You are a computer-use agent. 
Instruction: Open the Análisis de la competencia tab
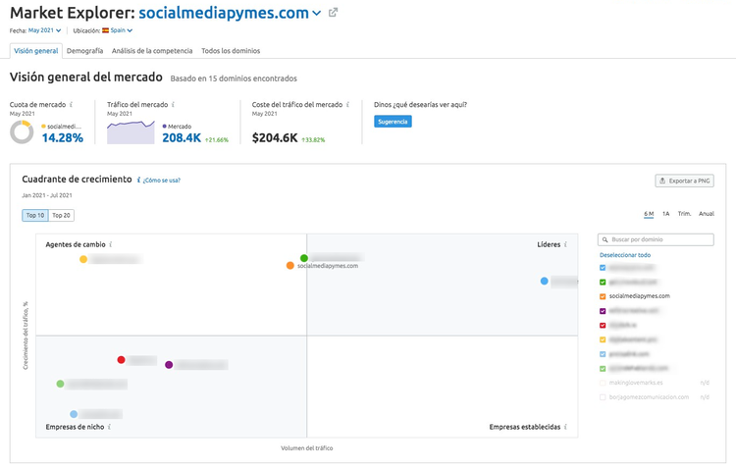point(152,51)
